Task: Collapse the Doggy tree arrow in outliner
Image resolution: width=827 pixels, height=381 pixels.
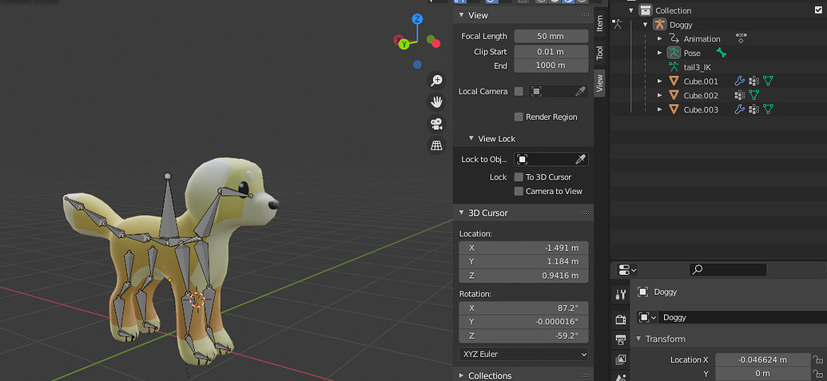Action: [645, 25]
